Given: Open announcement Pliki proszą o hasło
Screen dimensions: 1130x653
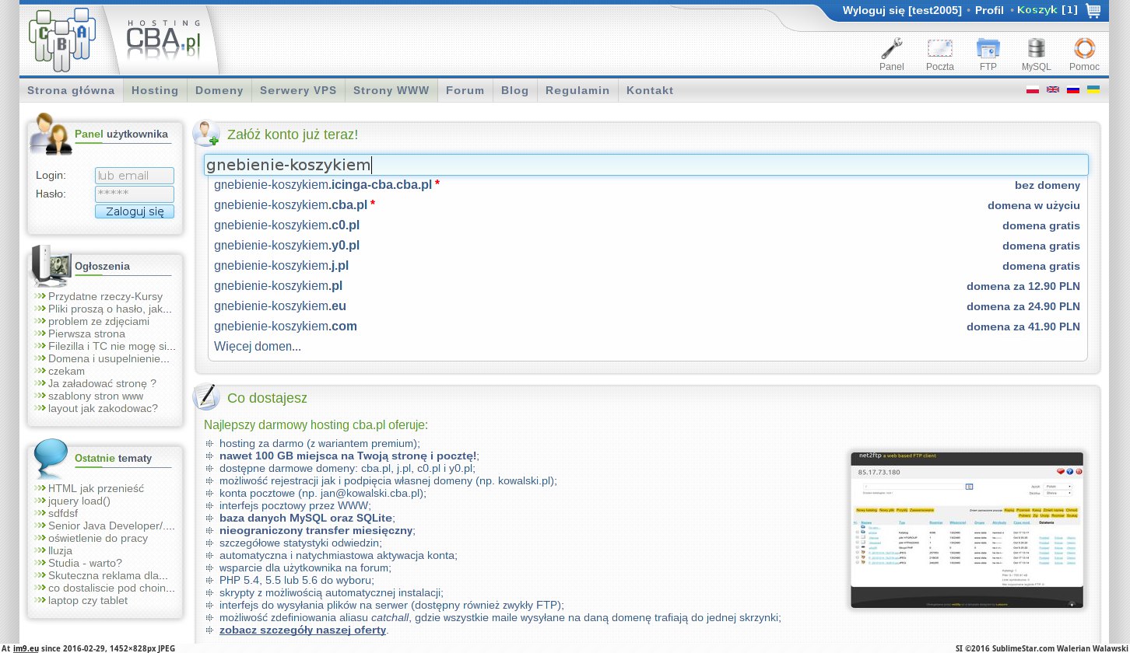Looking at the screenshot, I should point(110,309).
